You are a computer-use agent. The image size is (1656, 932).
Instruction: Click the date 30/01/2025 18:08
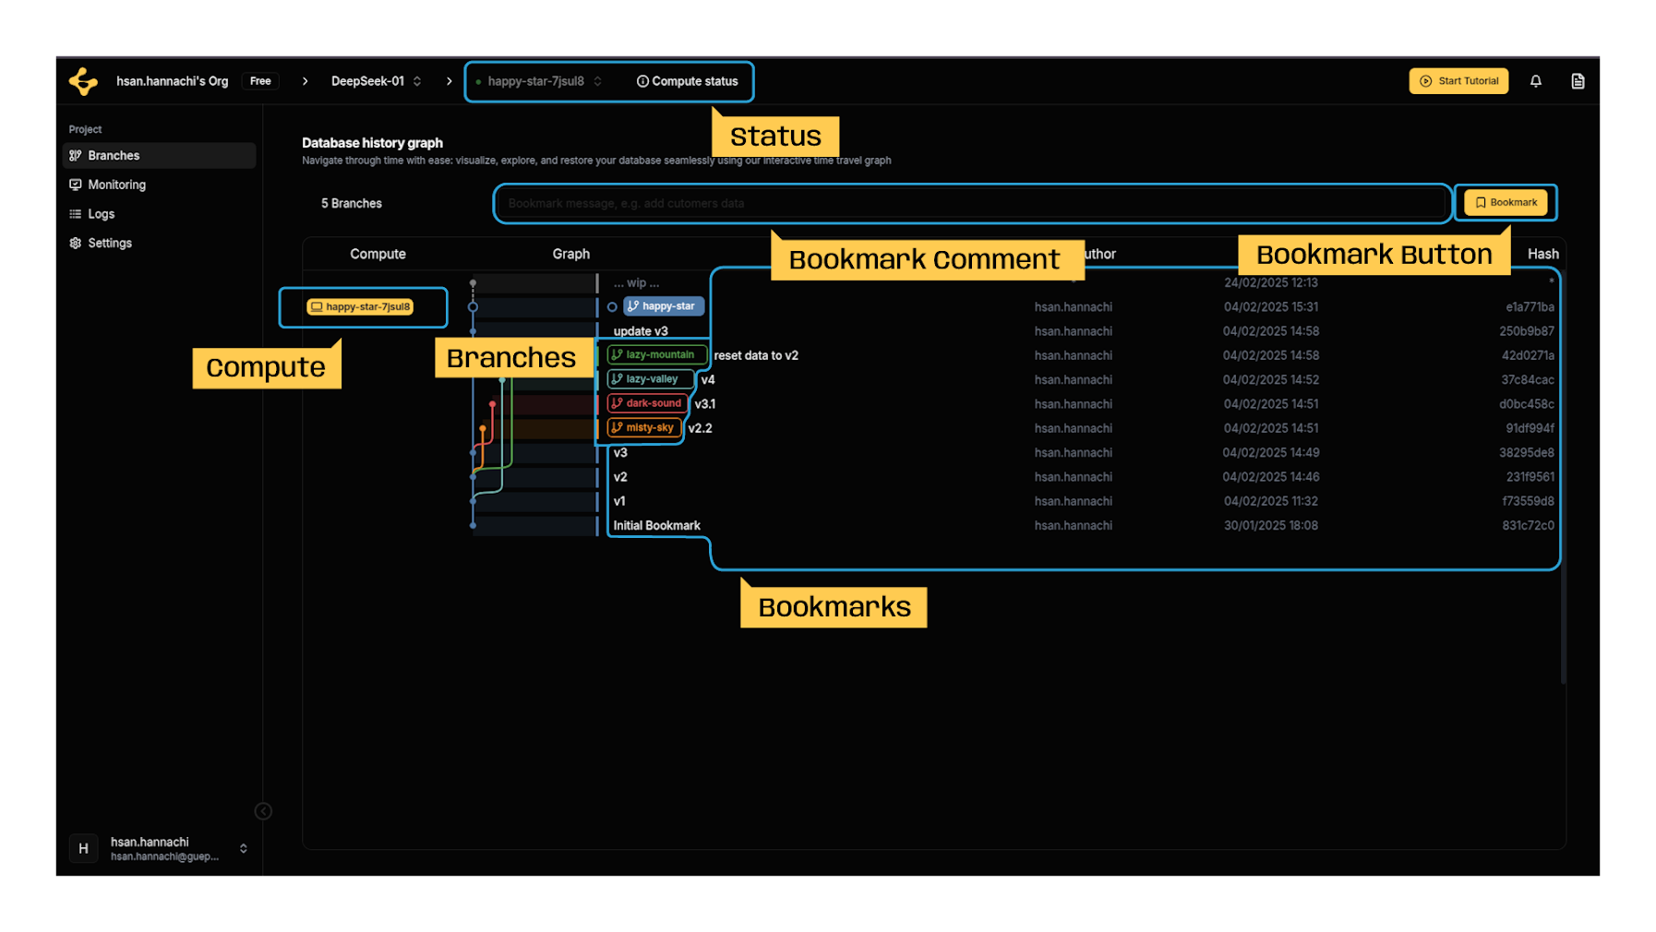pos(1271,526)
